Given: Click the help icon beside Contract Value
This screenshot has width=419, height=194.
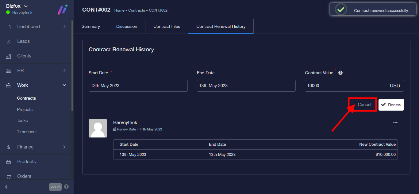Looking at the screenshot, I should tap(340, 73).
